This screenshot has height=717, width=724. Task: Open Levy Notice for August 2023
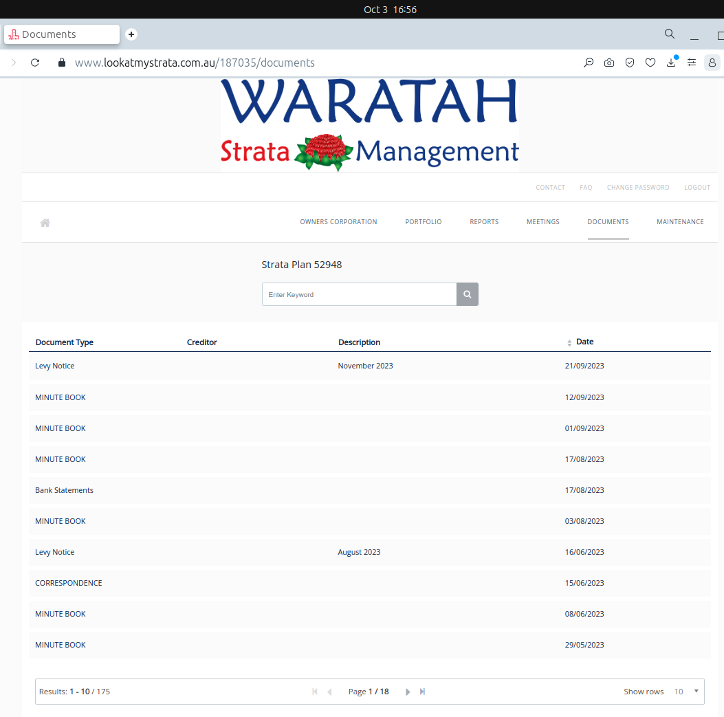369,552
